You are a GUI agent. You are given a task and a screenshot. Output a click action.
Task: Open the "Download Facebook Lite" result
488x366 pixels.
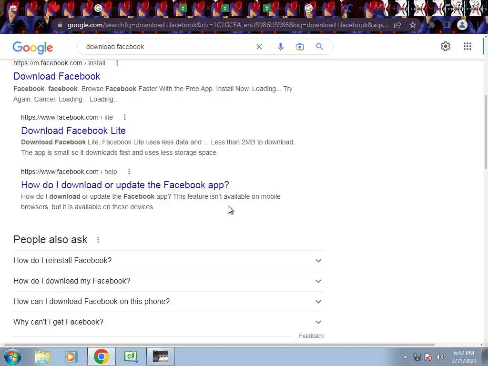pos(73,131)
